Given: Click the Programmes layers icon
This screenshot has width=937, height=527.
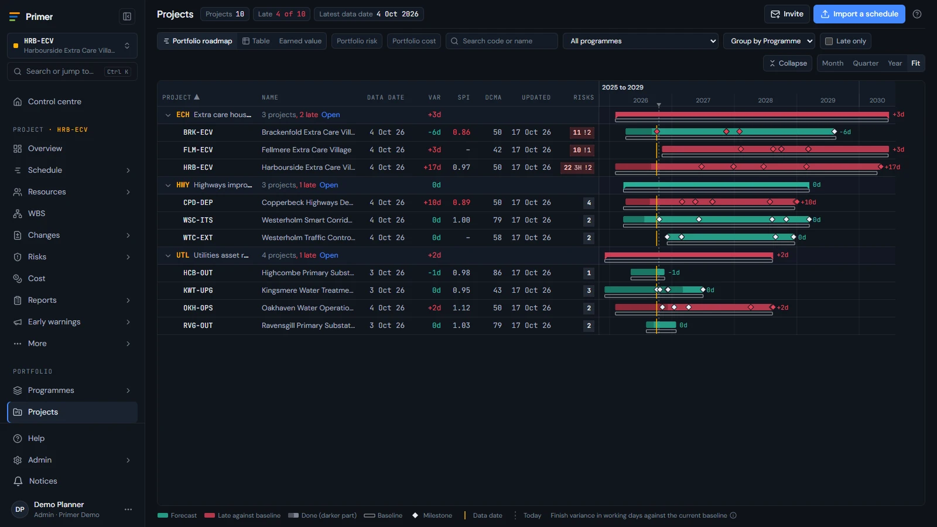Looking at the screenshot, I should [x=18, y=391].
